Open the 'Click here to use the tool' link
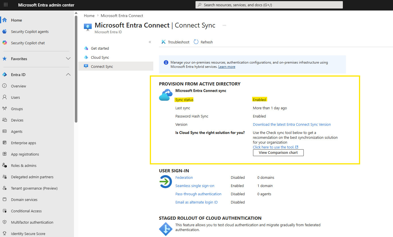 pyautogui.click(x=275, y=147)
